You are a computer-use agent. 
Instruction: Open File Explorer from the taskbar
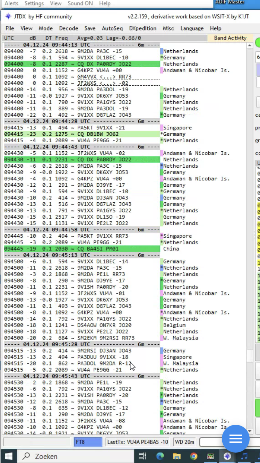click(x=177, y=456)
